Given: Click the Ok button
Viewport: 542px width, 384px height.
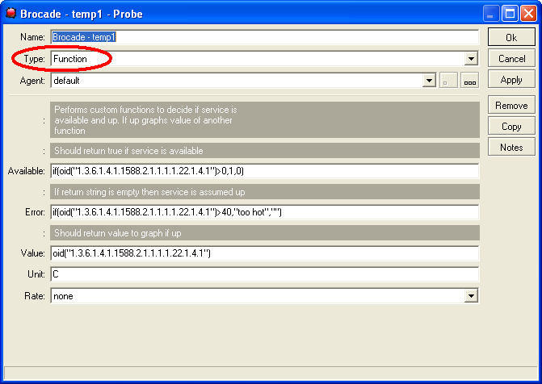Looking at the screenshot, I should [x=511, y=37].
